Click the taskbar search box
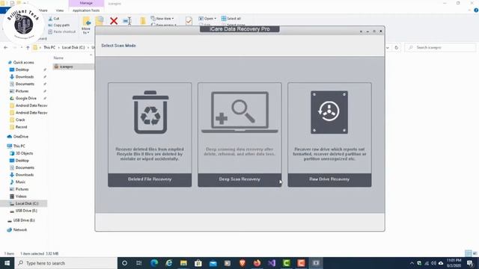This screenshot has height=269, width=479. [66, 263]
